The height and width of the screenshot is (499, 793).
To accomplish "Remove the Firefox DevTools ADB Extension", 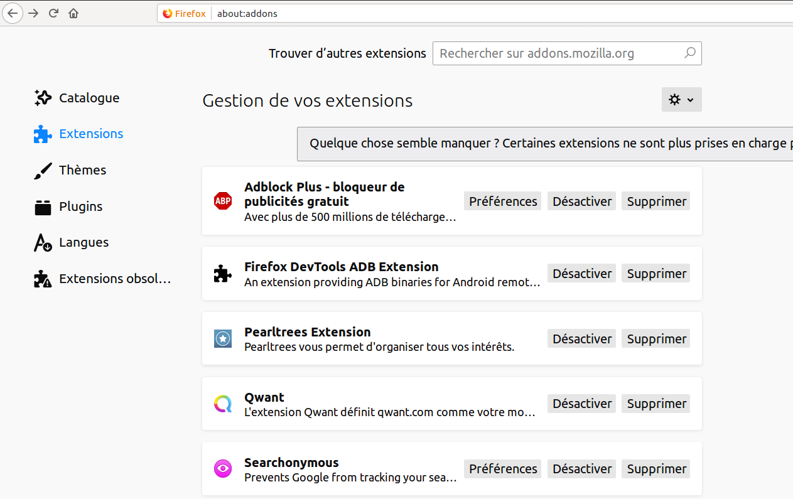I will pos(656,274).
